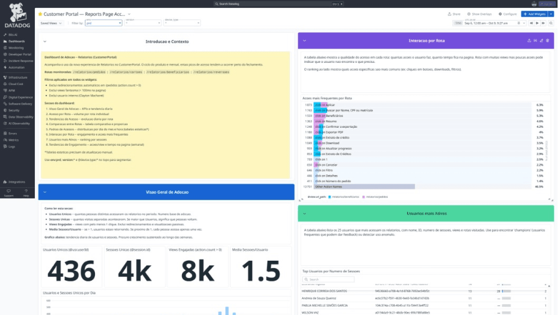Click the Configure button
560x315 pixels.
tap(507, 14)
